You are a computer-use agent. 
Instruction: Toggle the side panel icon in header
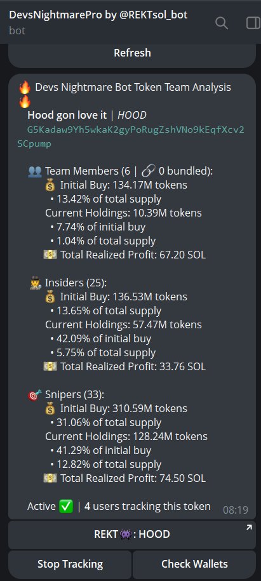point(253,23)
